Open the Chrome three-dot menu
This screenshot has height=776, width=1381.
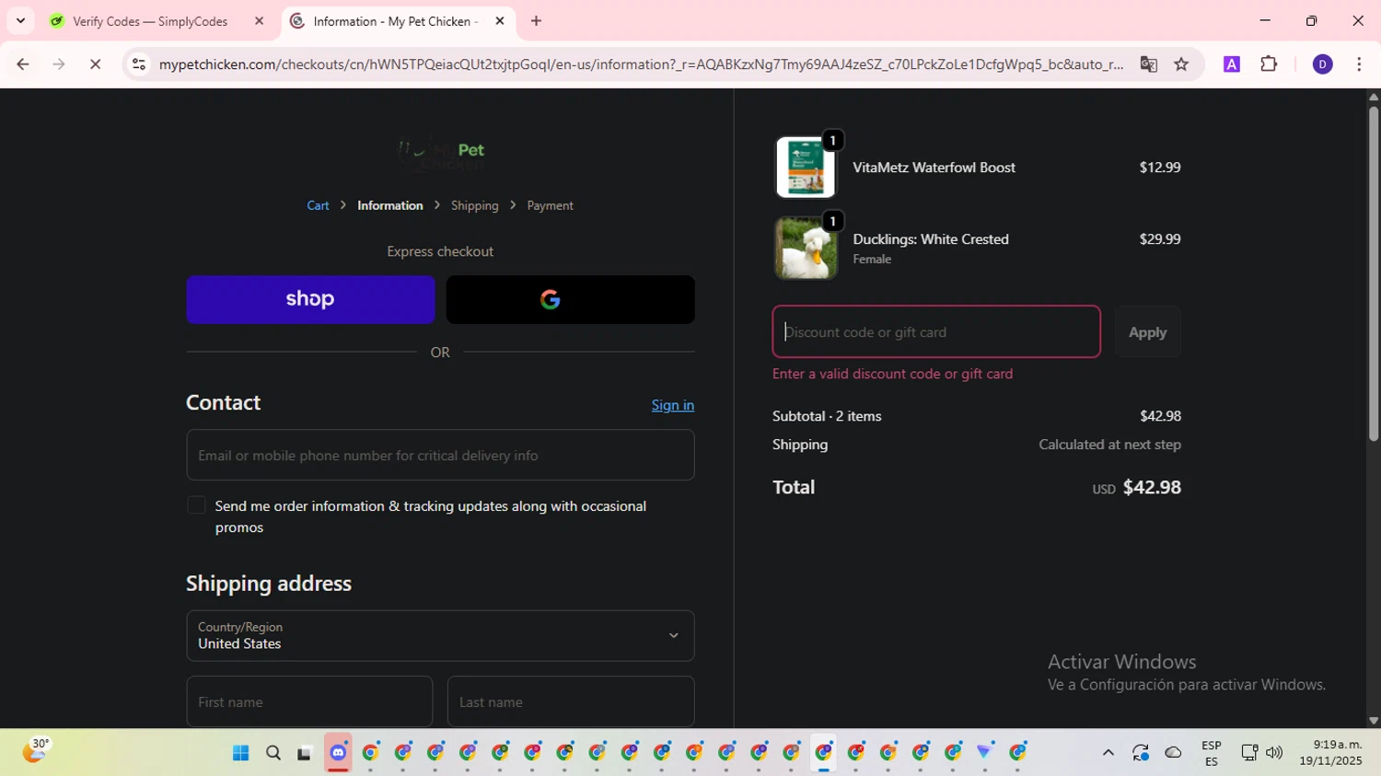tap(1359, 64)
